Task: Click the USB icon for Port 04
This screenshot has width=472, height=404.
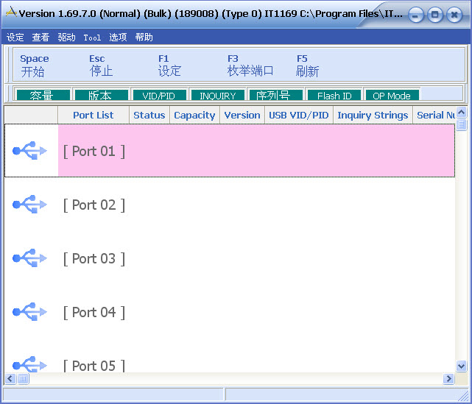Action: (x=30, y=312)
